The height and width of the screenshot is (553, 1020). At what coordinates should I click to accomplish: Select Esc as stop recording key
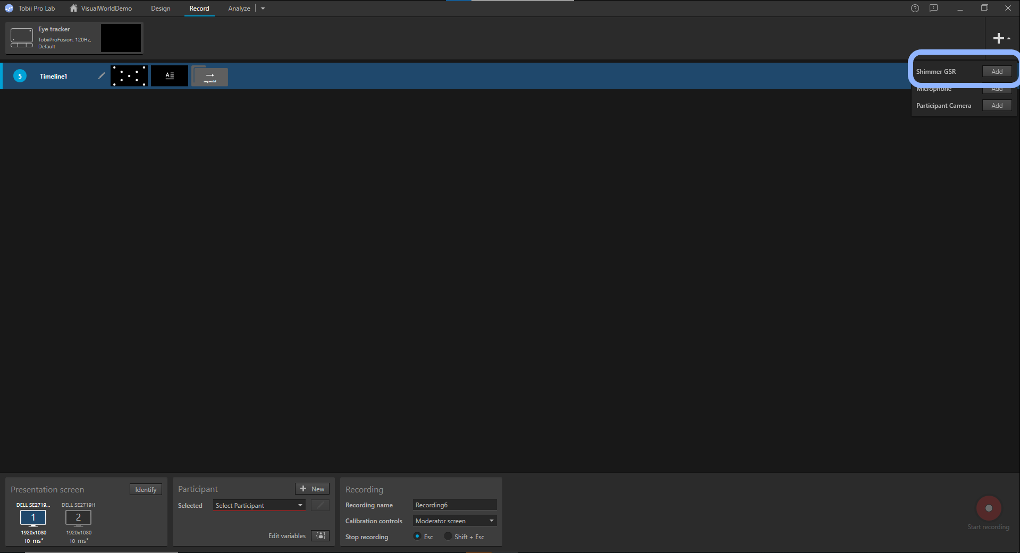point(417,537)
